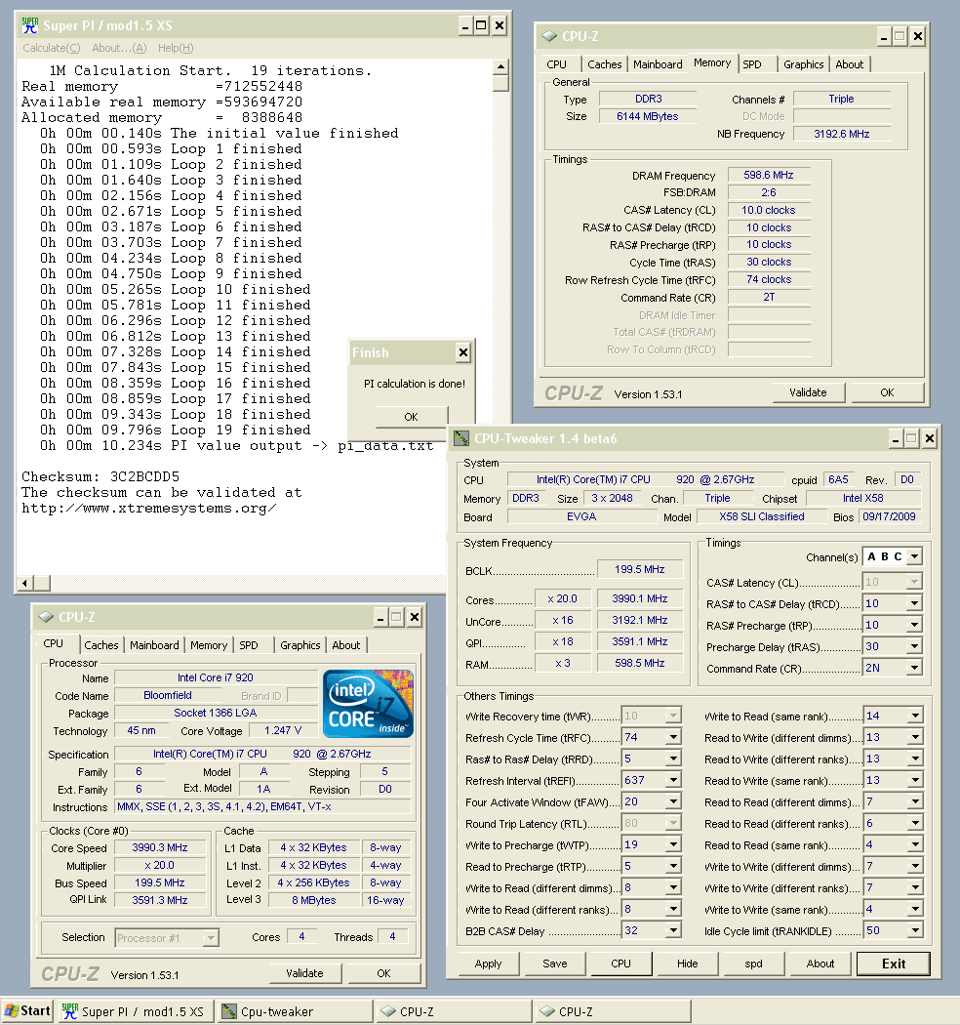Switch to Cpu-tweaker in the taskbar
Screen dimensions: 960x1025
tap(295, 1011)
